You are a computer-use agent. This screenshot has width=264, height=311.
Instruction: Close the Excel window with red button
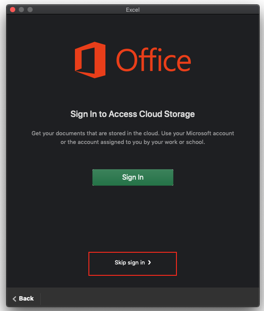pos(13,10)
